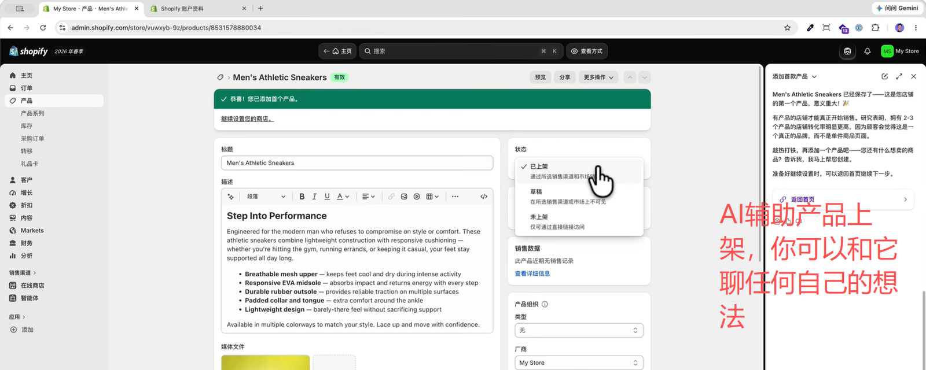Open the 类型 product type dropdown
926x370 pixels.
pos(579,330)
